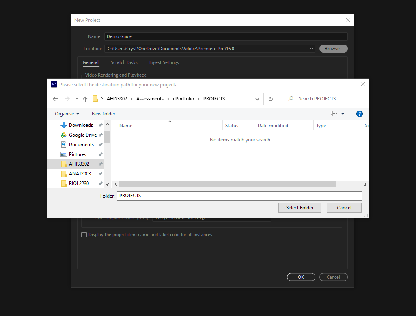The image size is (416, 316).
Task: Switch to the Ingest Settings tab
Action: click(164, 62)
